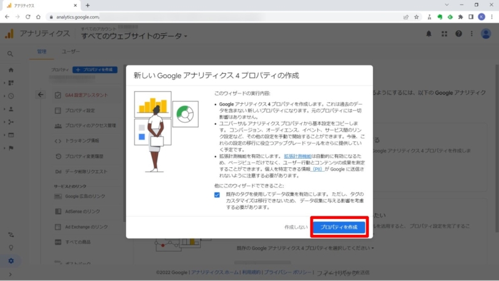The image size is (499, 281).
Task: Open the Admin gear icon in the sidebar
Action: click(11, 261)
